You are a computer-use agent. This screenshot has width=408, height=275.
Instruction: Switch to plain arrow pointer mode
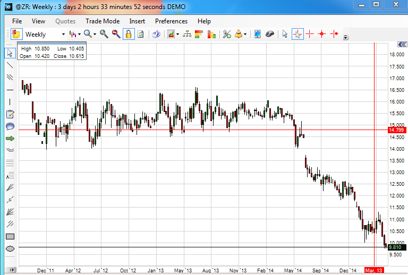click(x=285, y=34)
